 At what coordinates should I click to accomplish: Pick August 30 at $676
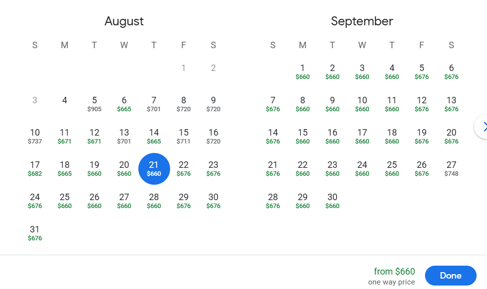pos(213,201)
